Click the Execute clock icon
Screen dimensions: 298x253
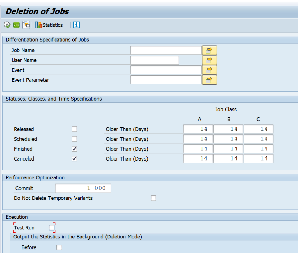pos(7,25)
